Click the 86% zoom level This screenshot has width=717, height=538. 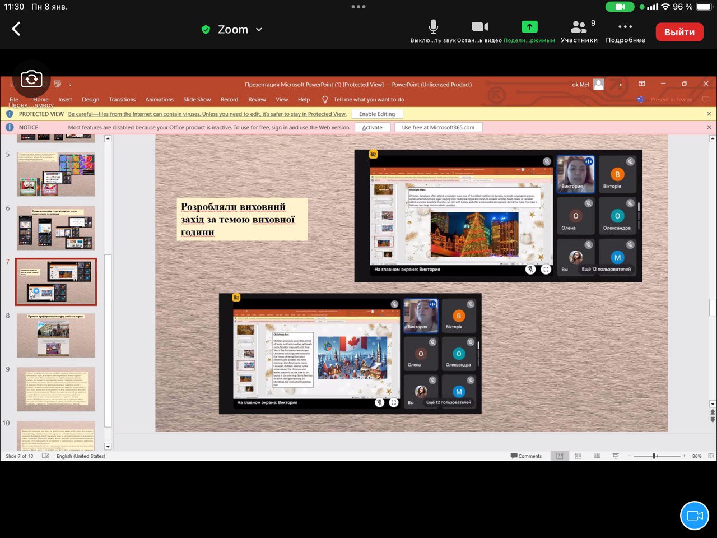(x=696, y=456)
